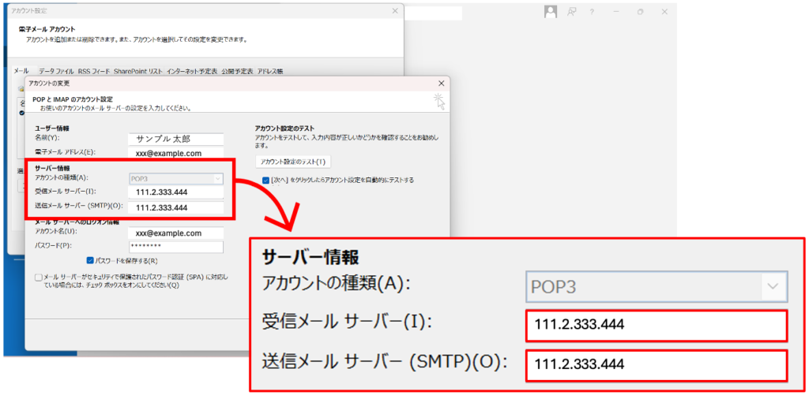
Task: Click the 受信メール サーバー input field
Action: tap(175, 192)
